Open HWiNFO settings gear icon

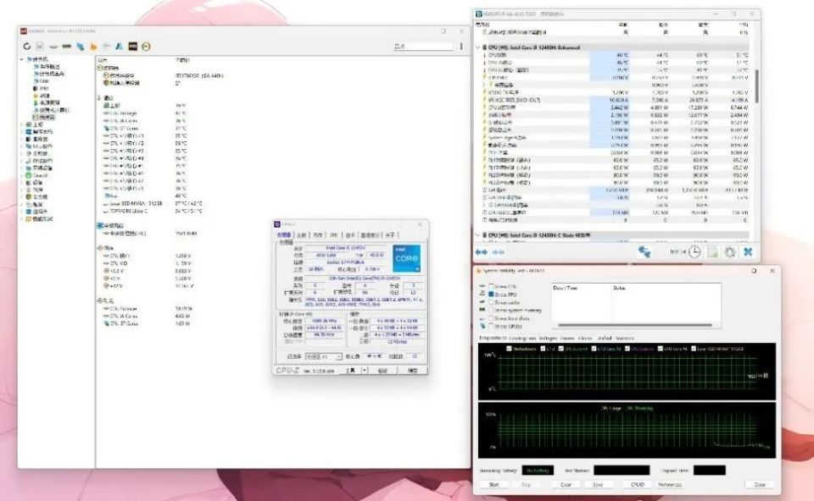730,252
